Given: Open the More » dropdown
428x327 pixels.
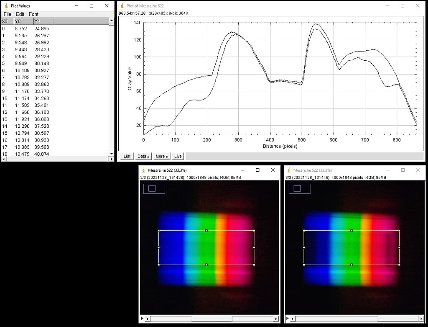Looking at the screenshot, I should click(x=161, y=156).
